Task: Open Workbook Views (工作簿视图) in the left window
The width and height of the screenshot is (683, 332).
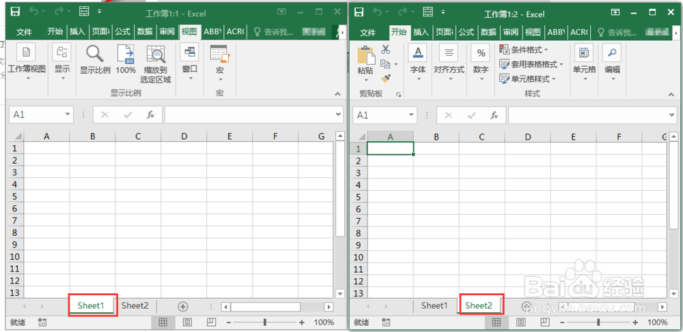Action: tap(27, 61)
